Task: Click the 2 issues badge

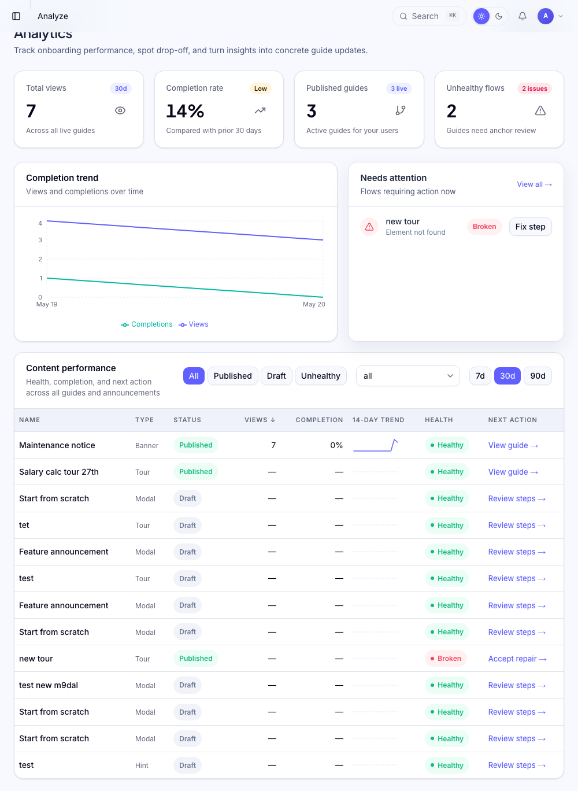Action: click(535, 88)
